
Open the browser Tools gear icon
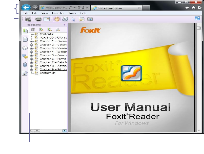point(200,8)
